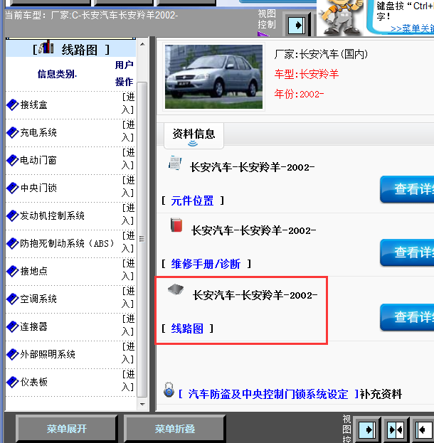Open 电动门窗 via its [进入] link

click(x=128, y=159)
